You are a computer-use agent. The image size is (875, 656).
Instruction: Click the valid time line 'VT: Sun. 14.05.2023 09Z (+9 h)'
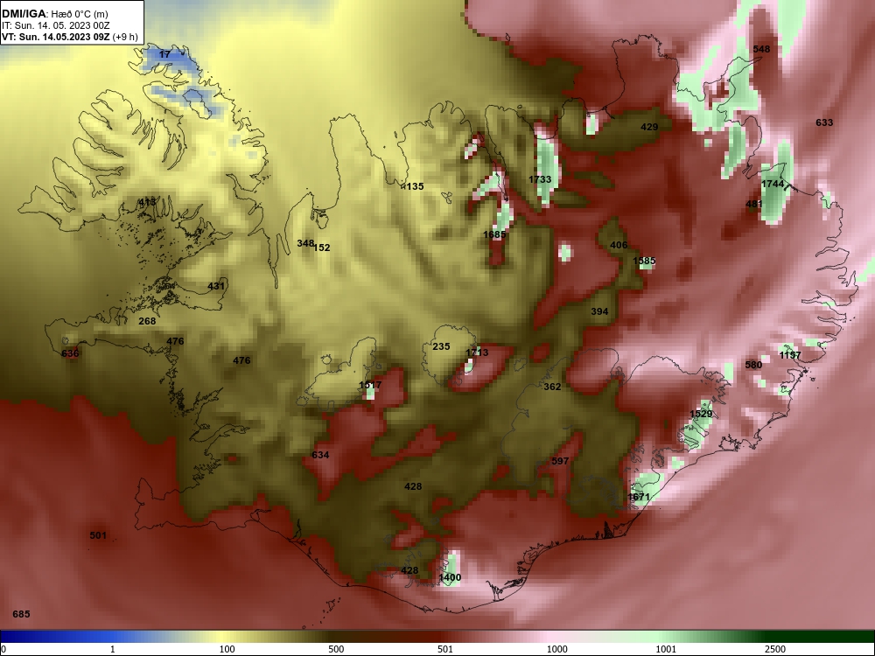tap(70, 37)
